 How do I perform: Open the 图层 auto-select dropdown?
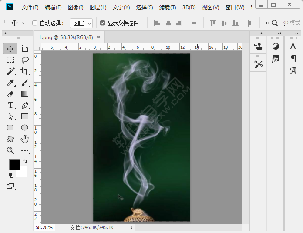(81, 23)
